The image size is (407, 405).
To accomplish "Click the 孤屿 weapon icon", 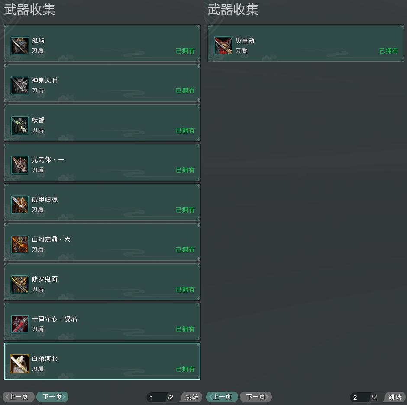I will (x=20, y=46).
